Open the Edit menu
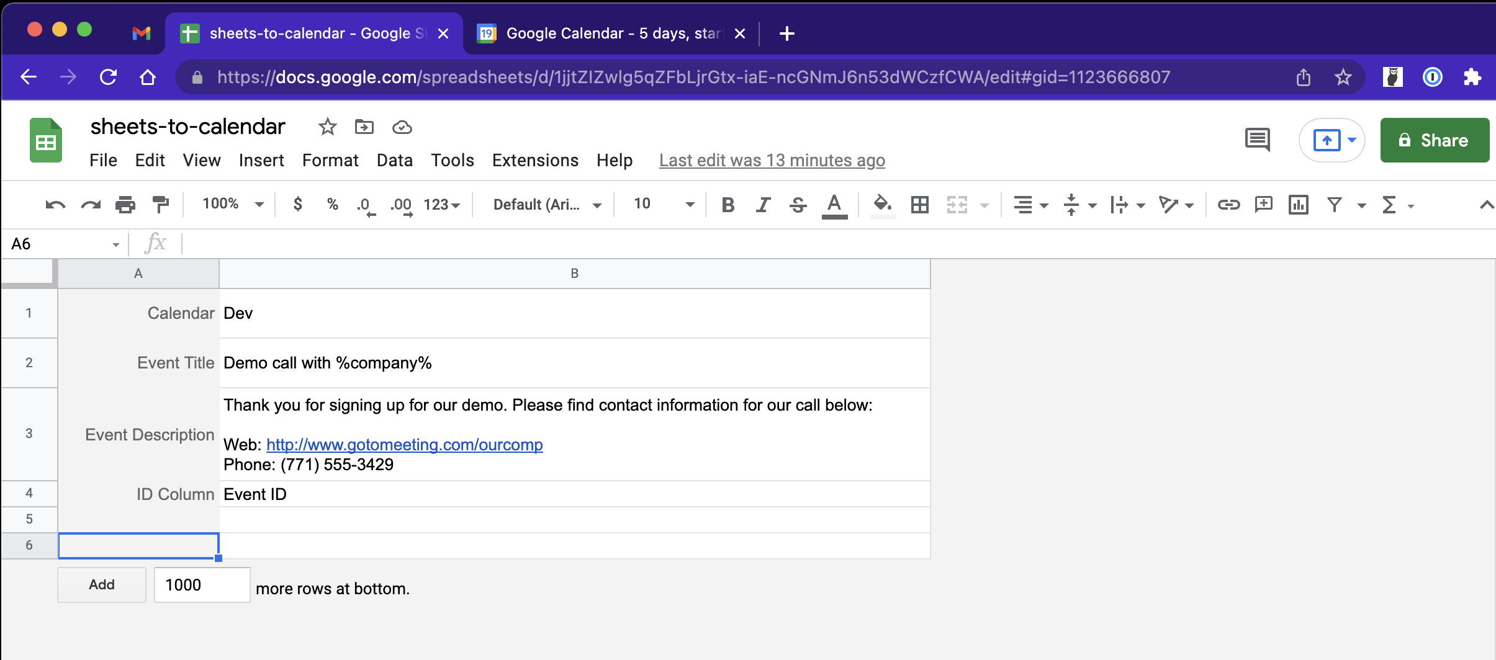Screen dimensions: 1496x660 click(x=150, y=160)
